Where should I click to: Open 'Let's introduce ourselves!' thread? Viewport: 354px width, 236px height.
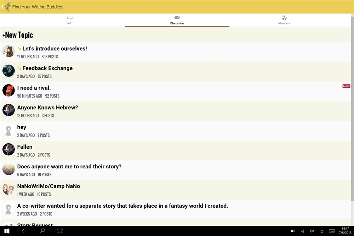pos(55,49)
